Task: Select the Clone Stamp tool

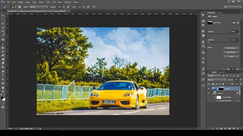Action: [3, 48]
